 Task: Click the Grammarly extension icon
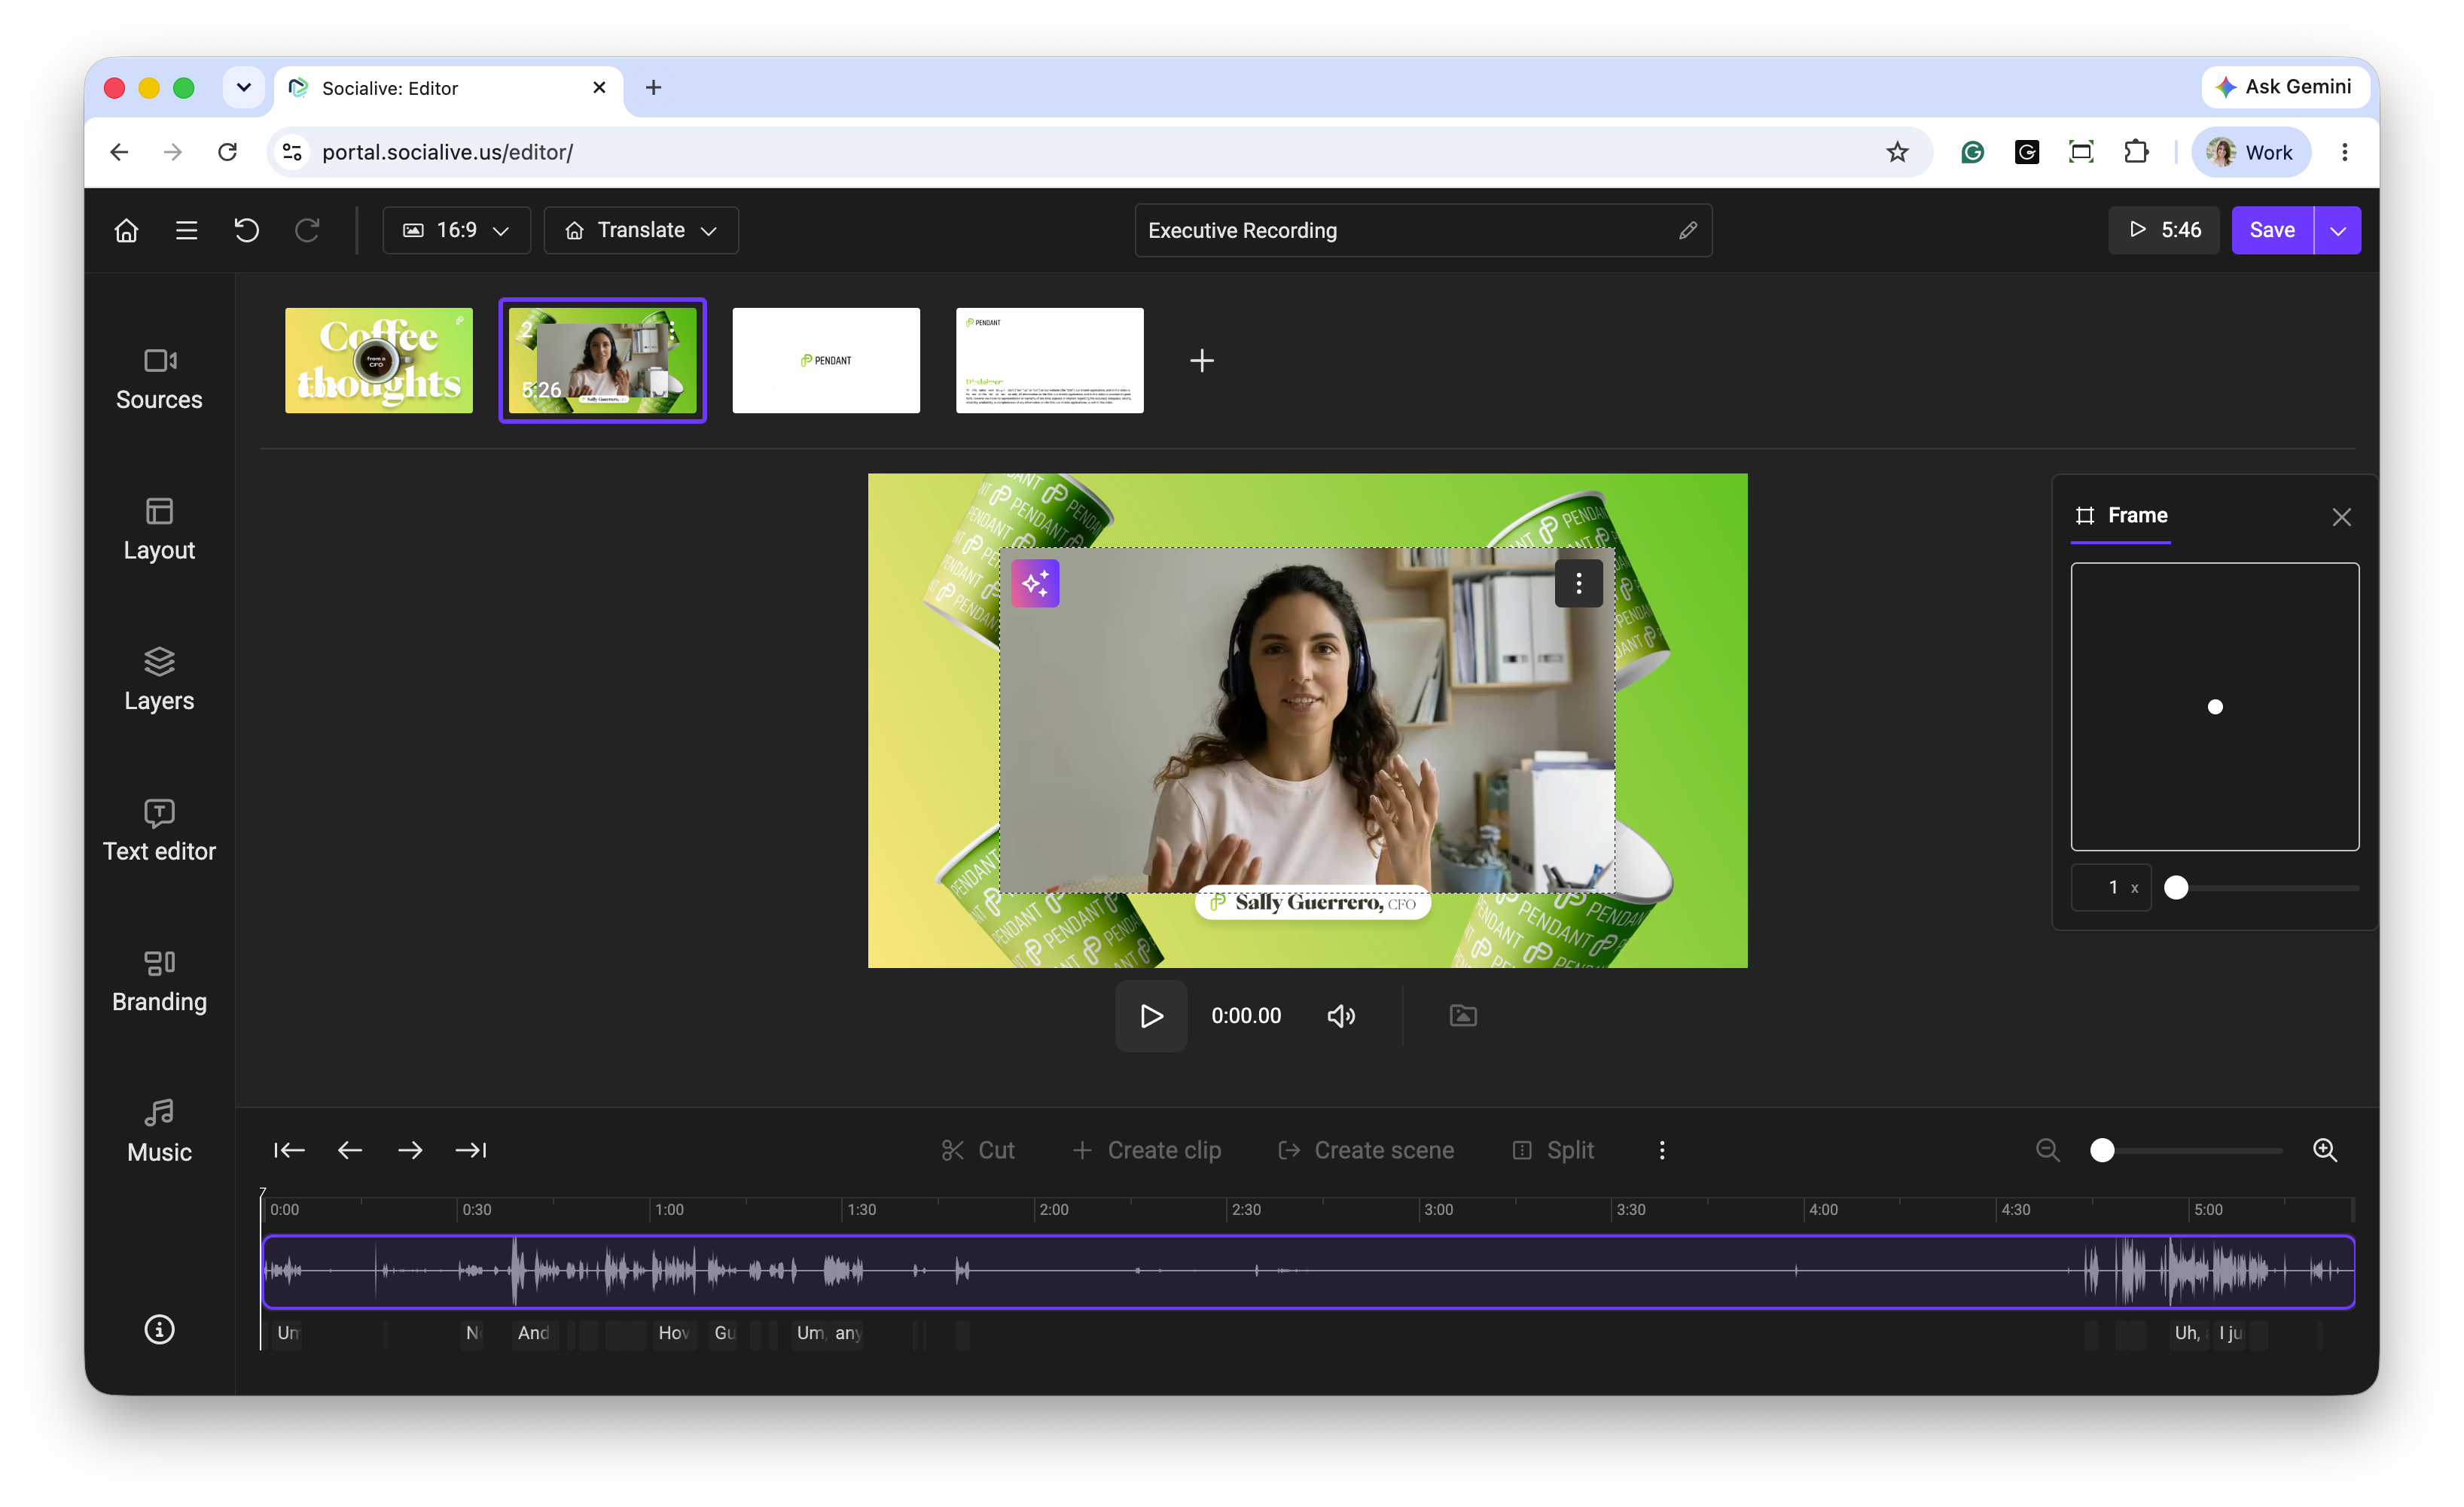1972,152
